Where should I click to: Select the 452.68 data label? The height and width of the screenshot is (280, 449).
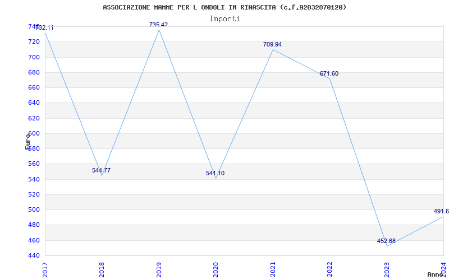point(386,241)
